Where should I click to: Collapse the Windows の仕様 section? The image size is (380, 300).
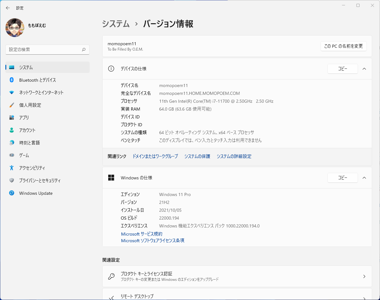click(364, 178)
